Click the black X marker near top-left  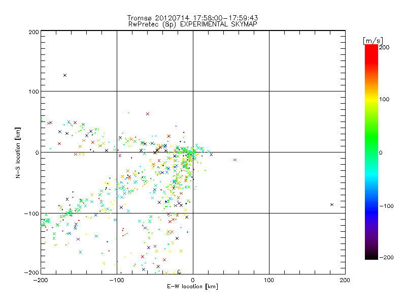pos(65,75)
